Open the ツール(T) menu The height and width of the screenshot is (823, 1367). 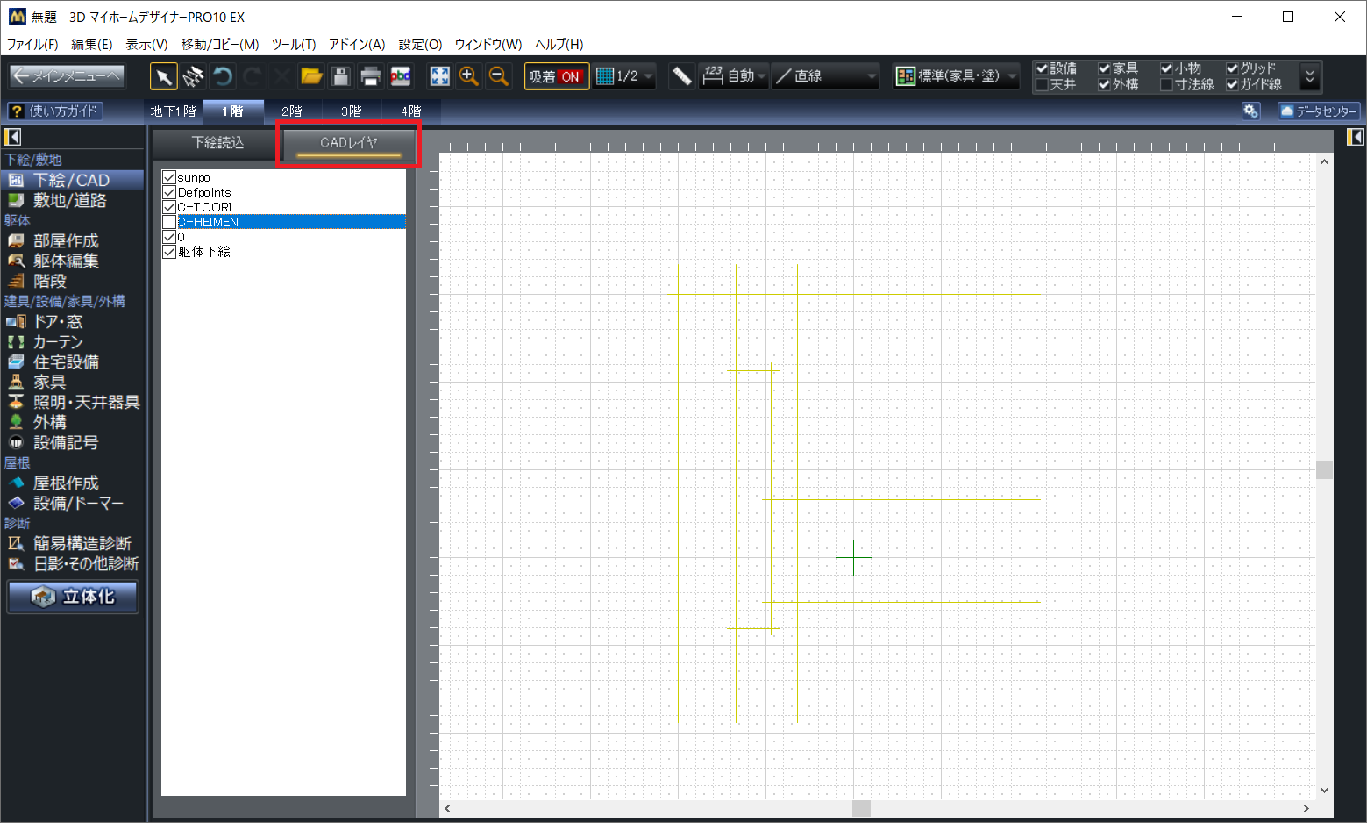coord(293,44)
